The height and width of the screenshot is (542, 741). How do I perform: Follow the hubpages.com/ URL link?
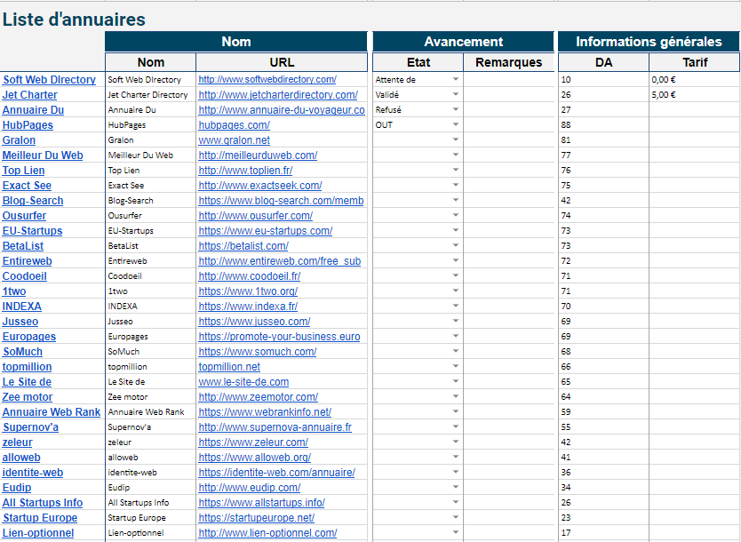tap(234, 125)
